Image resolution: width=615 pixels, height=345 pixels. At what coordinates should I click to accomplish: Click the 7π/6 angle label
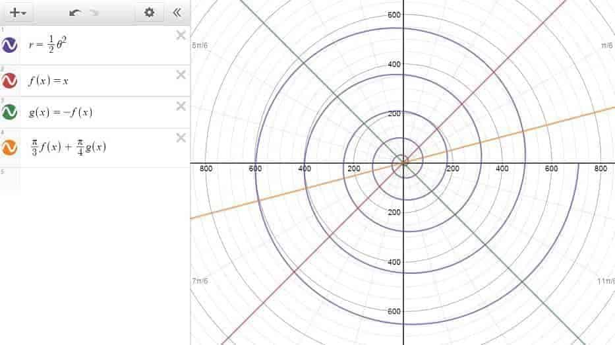200,281
